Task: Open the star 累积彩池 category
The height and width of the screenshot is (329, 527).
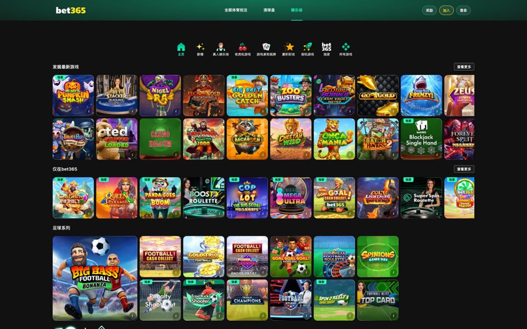Action: tap(288, 49)
